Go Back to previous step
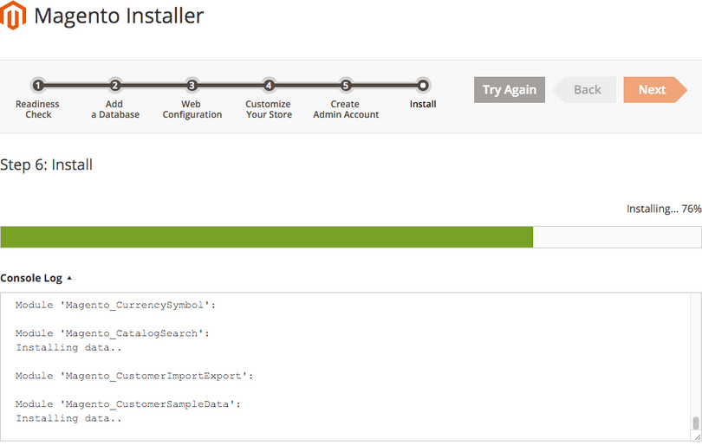 click(x=584, y=90)
